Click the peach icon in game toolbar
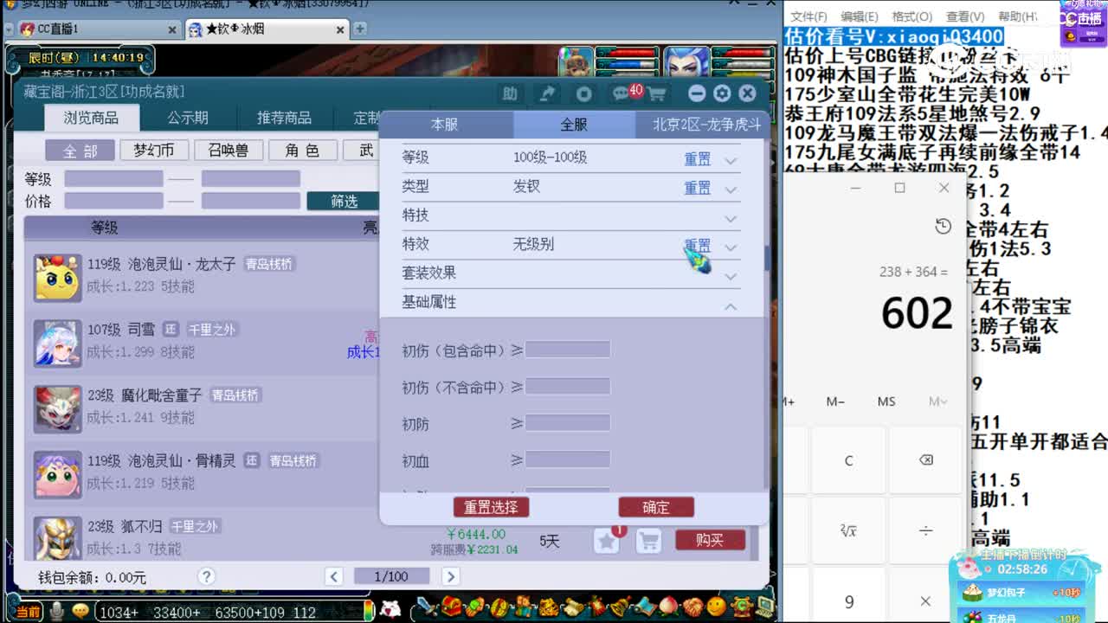The width and height of the screenshot is (1108, 623). tap(668, 607)
